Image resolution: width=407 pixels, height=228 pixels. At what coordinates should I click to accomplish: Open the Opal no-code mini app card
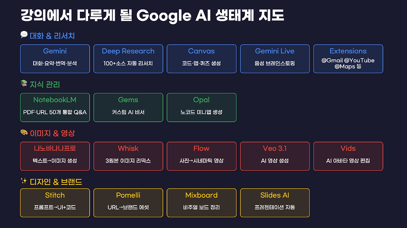(202, 108)
